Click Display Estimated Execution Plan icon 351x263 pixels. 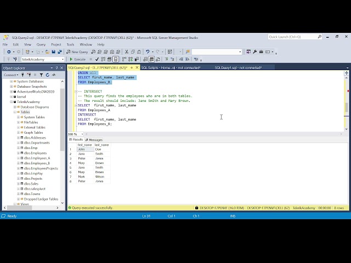(103, 59)
